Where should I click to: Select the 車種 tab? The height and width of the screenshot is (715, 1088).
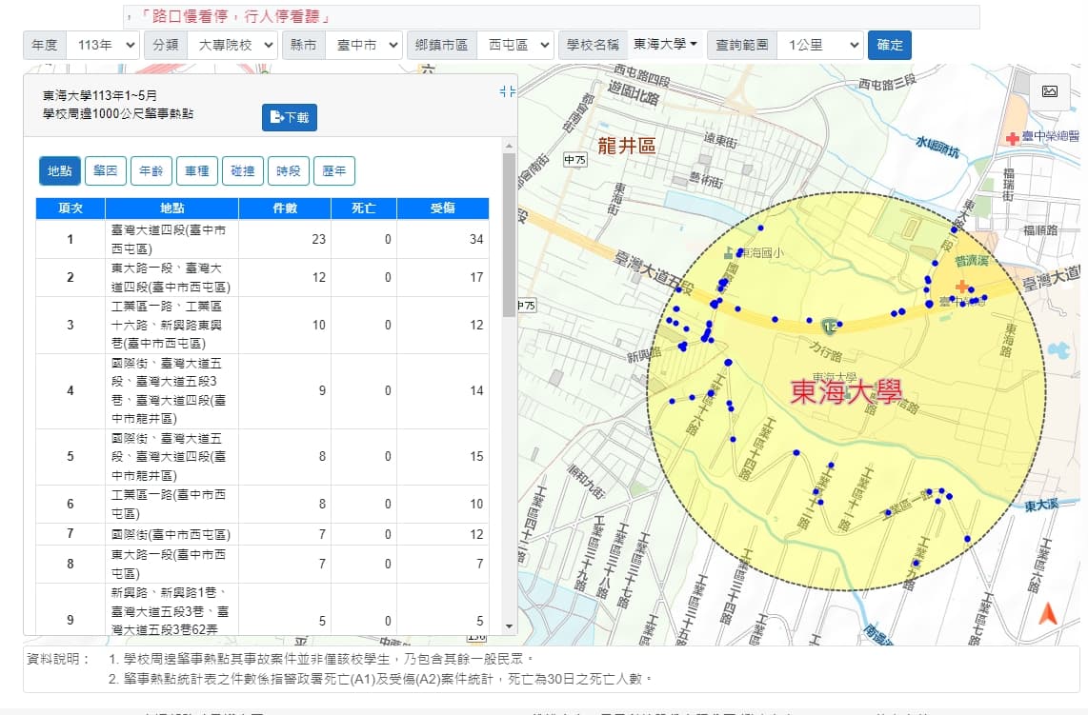pyautogui.click(x=197, y=170)
